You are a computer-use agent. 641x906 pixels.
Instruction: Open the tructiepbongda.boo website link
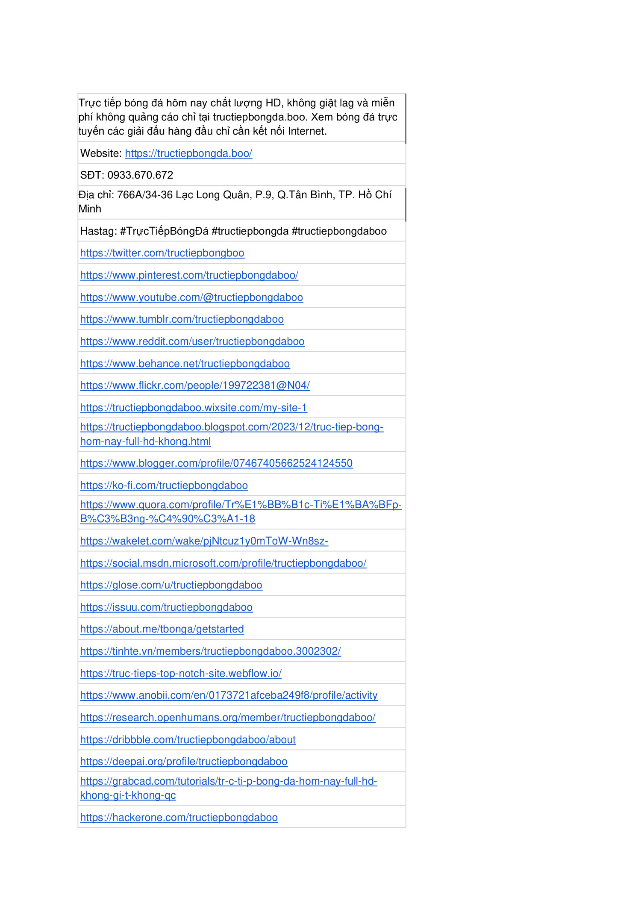(188, 153)
